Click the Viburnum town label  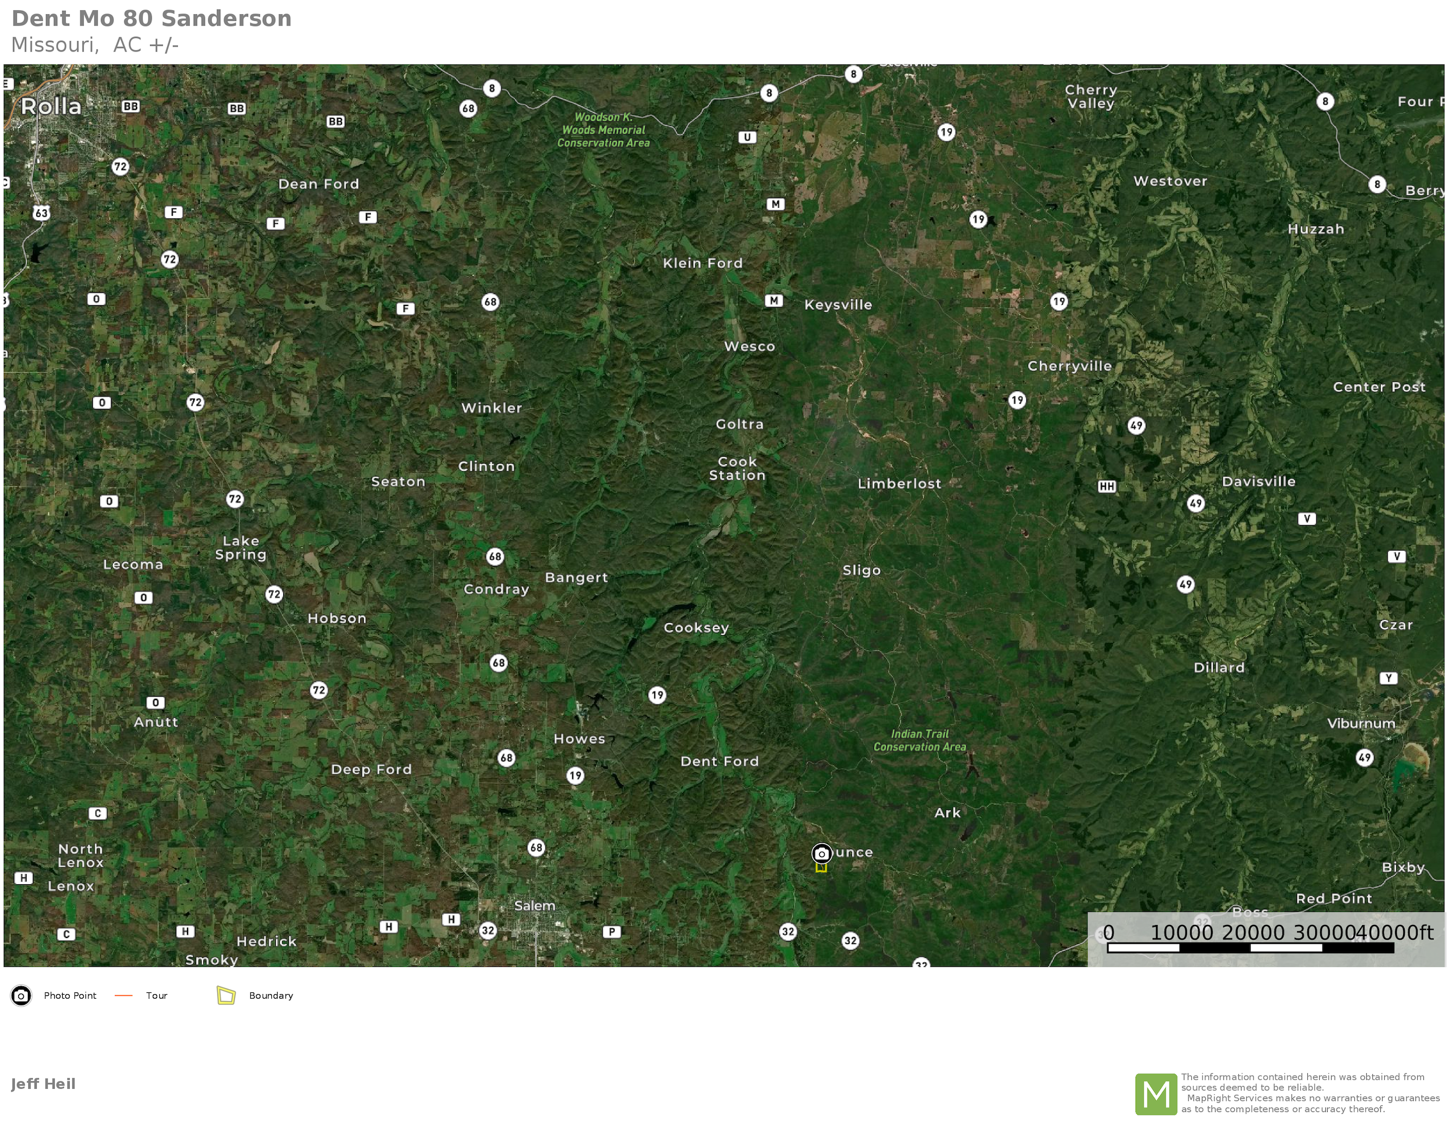coord(1361,723)
